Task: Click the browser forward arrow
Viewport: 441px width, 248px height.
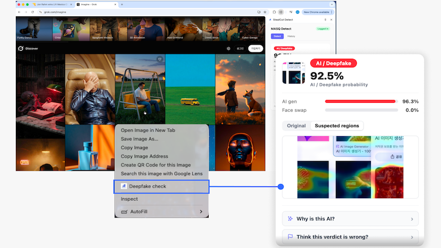Action: pos(26,12)
